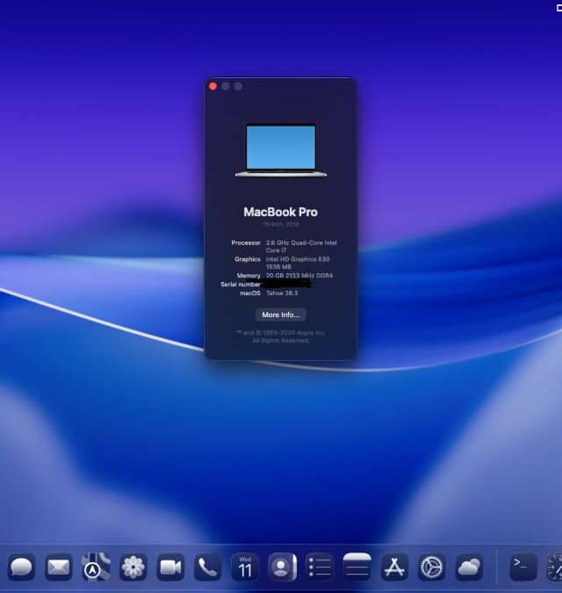Launch Terminal from the dock
Image resolution: width=562 pixels, height=593 pixels.
point(523,568)
